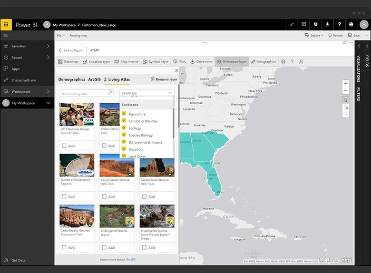
Task: Open the Settings gear in header
Action: click(x=316, y=24)
